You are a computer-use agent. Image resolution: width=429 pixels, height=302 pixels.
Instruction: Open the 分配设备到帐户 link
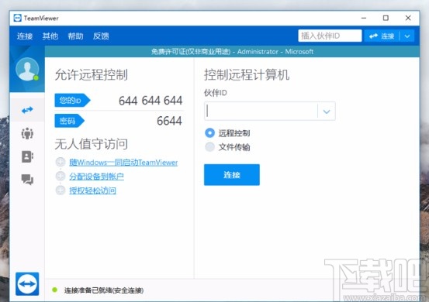click(96, 177)
